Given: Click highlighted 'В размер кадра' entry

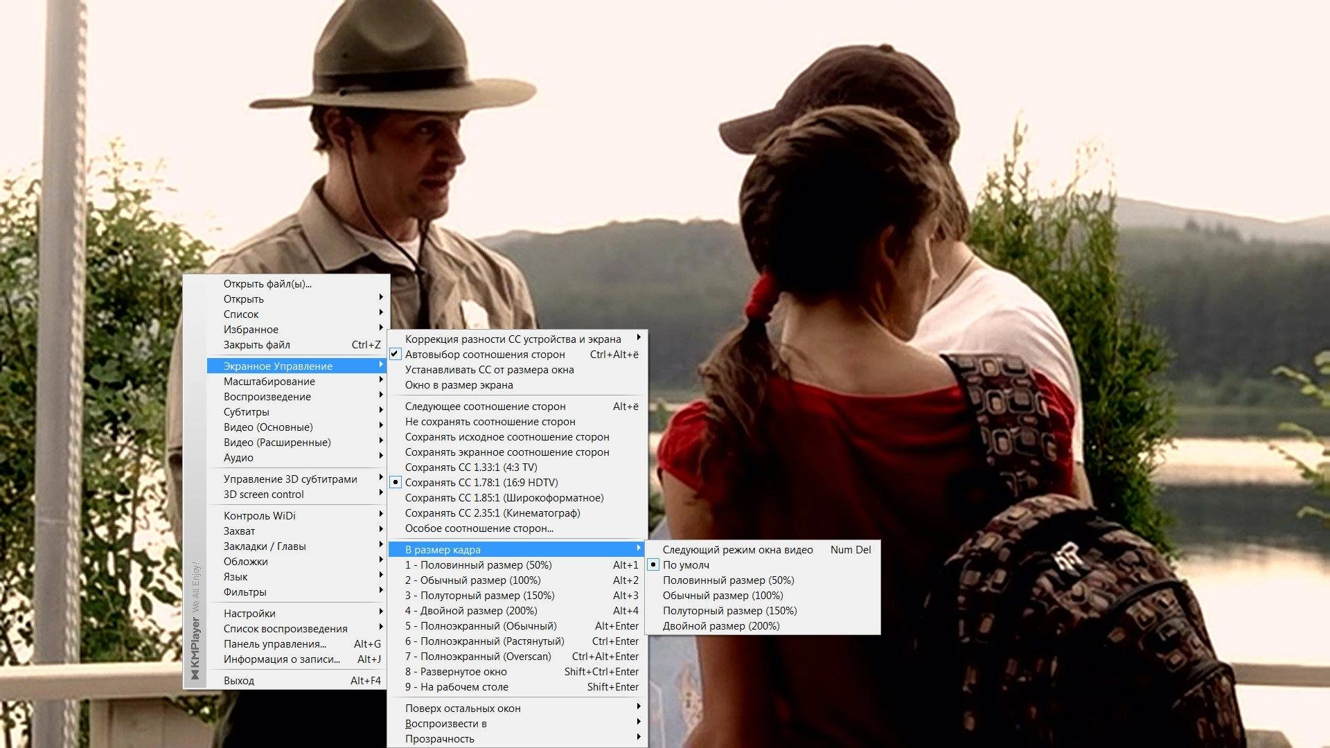Looking at the screenshot, I should pyautogui.click(x=517, y=549).
